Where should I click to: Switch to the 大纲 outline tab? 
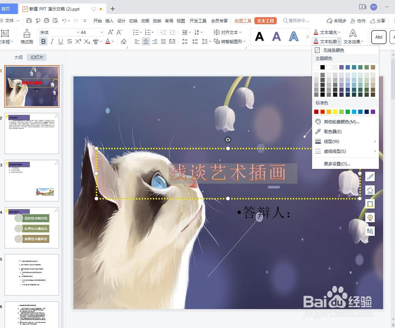tap(18, 57)
